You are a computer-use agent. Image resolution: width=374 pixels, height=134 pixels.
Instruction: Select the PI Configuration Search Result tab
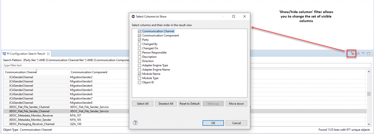pyautogui.click(x=26, y=54)
